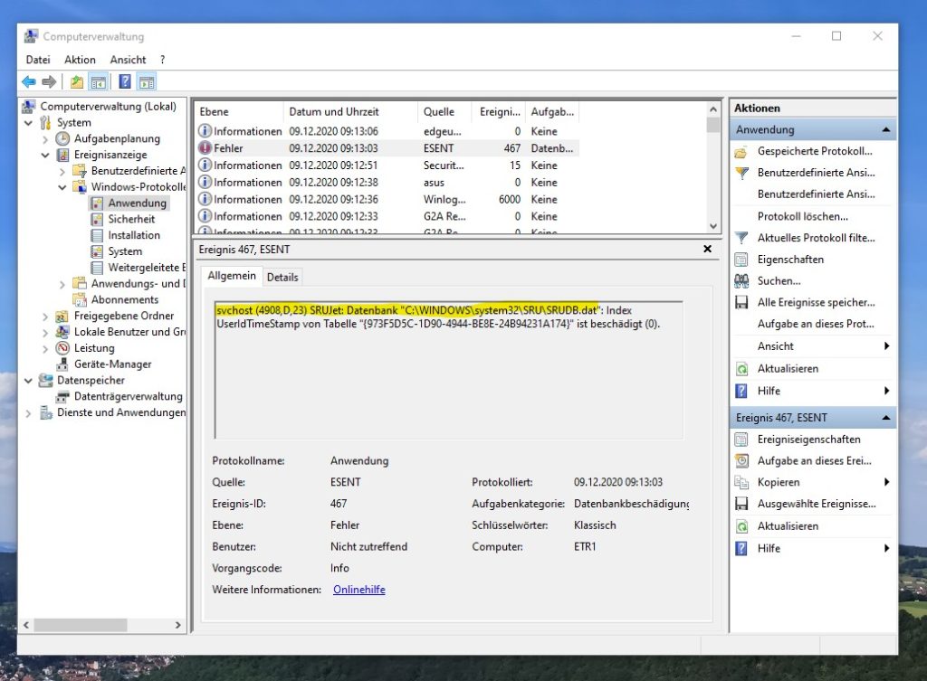
Task: Close the Ereignis 467 preview pane
Action: 707,250
